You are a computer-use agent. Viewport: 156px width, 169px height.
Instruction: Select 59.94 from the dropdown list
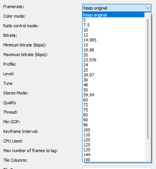coord(113,95)
